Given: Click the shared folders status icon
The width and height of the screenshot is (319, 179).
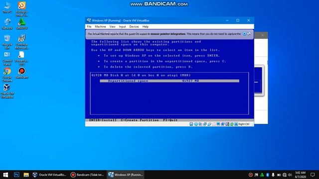Looking at the screenshot, I should 214,124.
